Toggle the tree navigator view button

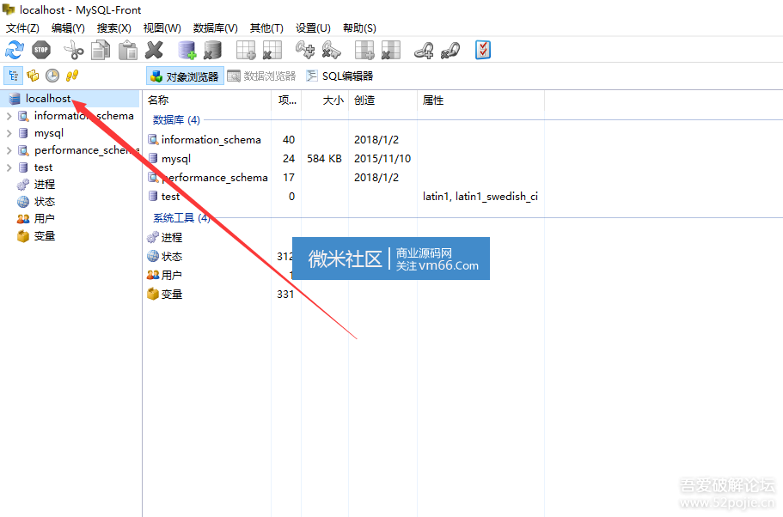point(14,76)
